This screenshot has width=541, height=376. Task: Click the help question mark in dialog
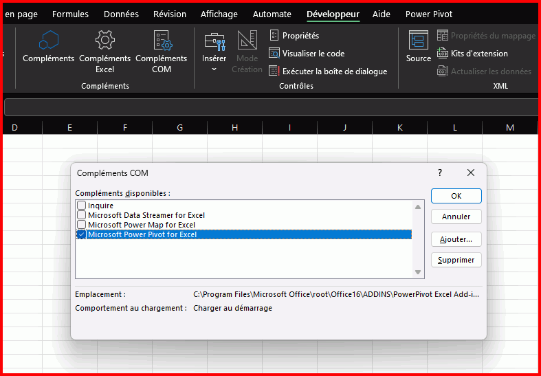point(440,173)
